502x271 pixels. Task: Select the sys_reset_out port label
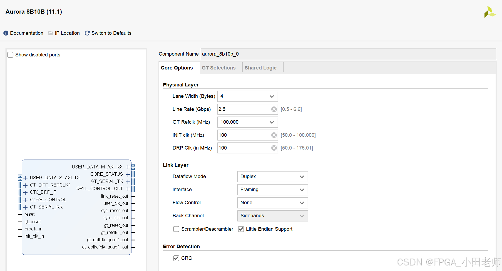click(115, 211)
